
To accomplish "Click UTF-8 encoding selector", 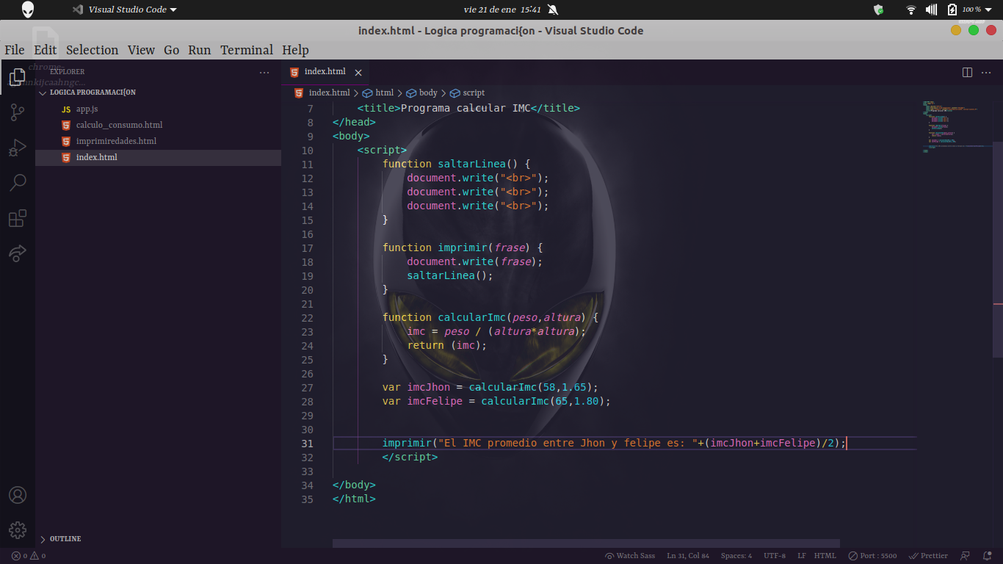I will [775, 556].
